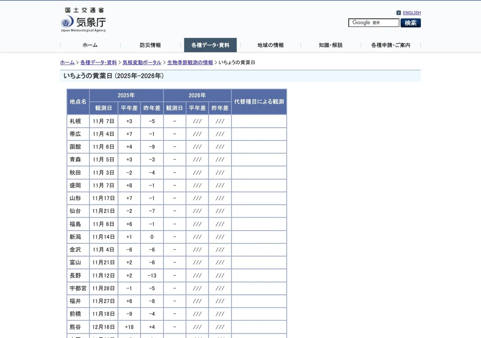The height and width of the screenshot is (338, 481).
Task: Click the arrow icon beside ENGLISH
Action: tap(398, 13)
